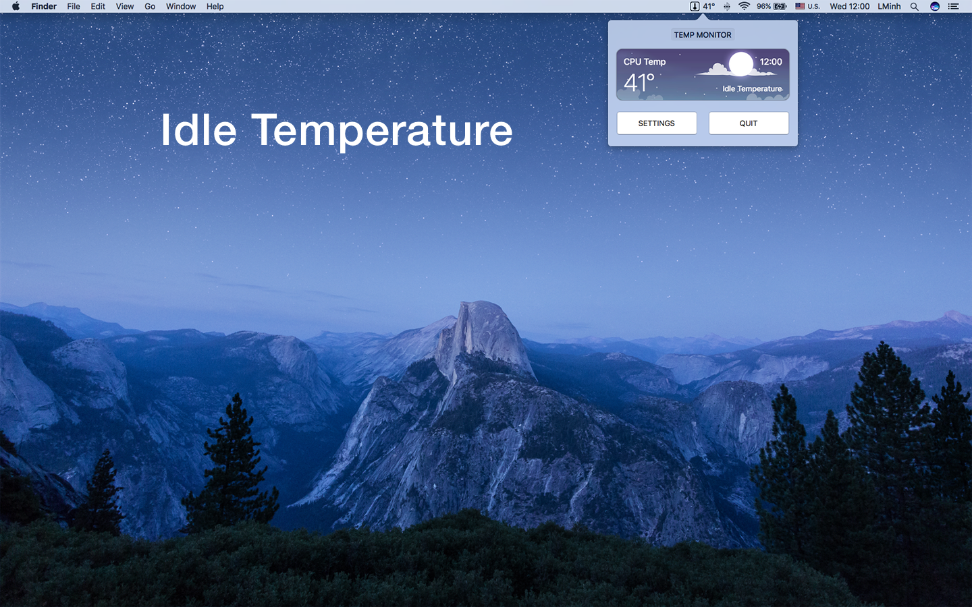Viewport: 972px width, 607px height.
Task: Open Spotlight search
Action: [x=915, y=6]
